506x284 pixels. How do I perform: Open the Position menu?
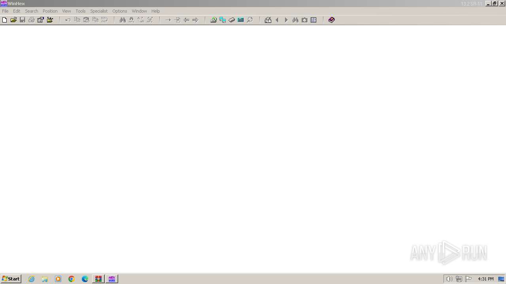pos(50,11)
